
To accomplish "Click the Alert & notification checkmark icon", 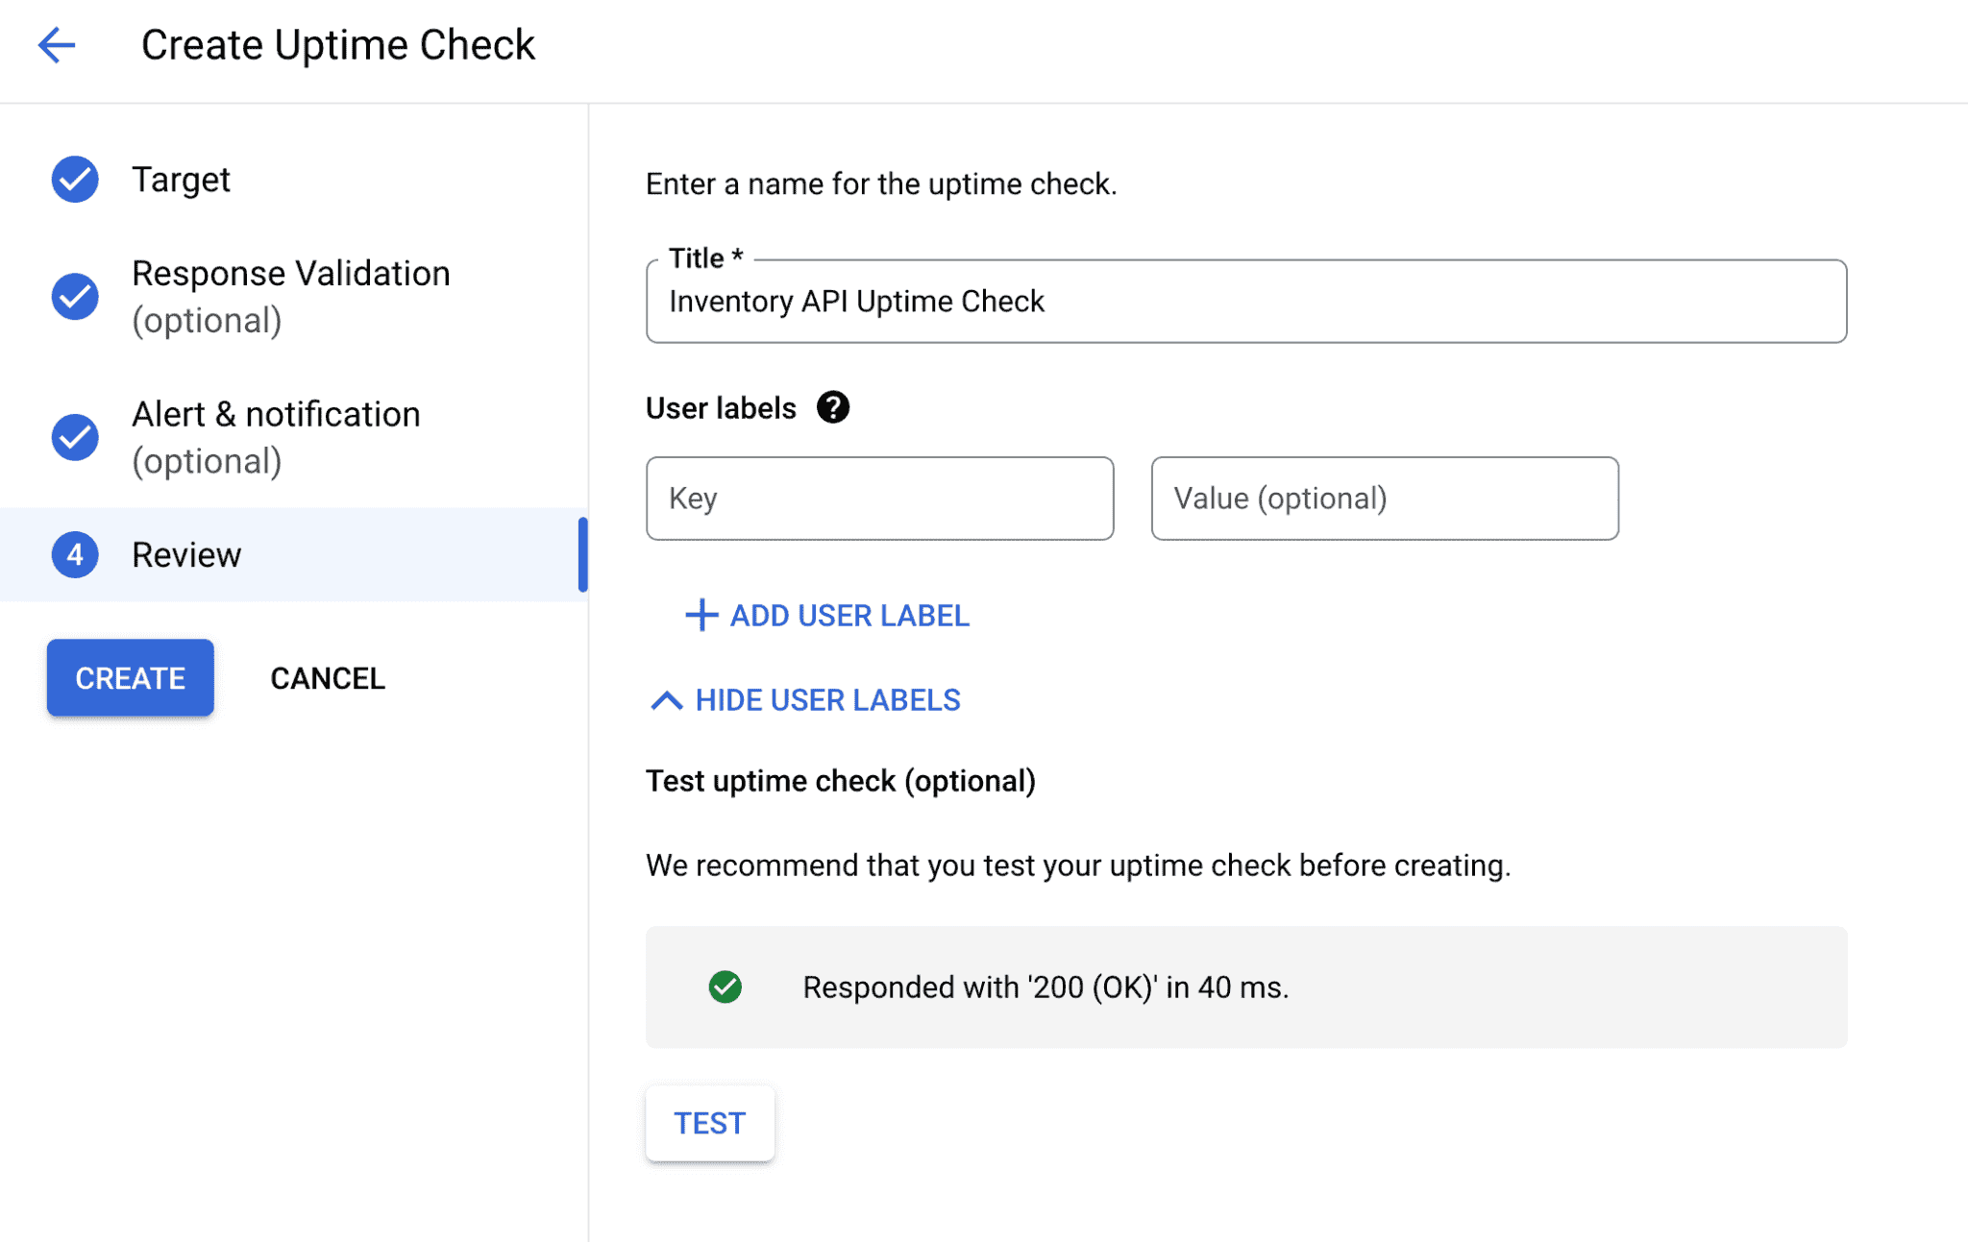I will tap(74, 437).
